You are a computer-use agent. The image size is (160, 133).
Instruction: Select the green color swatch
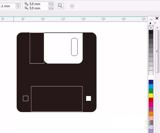pyautogui.click(x=151, y=91)
